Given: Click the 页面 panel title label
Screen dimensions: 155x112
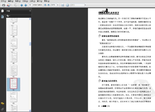Looking at the screenshot, I should click(x=8, y=11).
